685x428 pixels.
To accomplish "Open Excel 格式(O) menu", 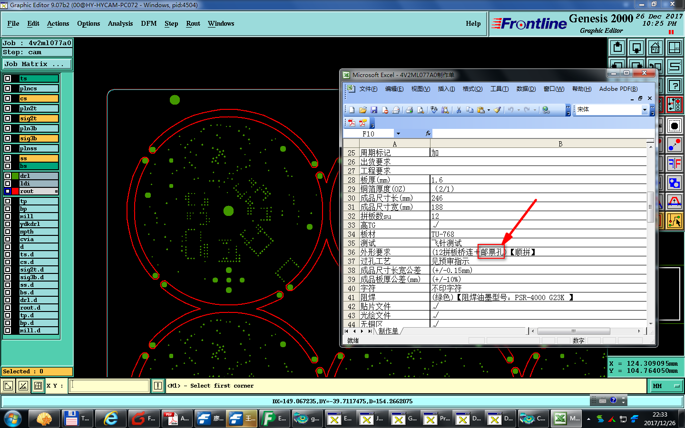I will tap(472, 89).
